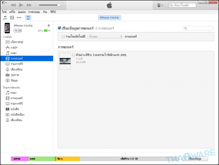Viewport: 219px width, 165px height.
Task: Open หนังสือ books on device
Action: (27, 109)
